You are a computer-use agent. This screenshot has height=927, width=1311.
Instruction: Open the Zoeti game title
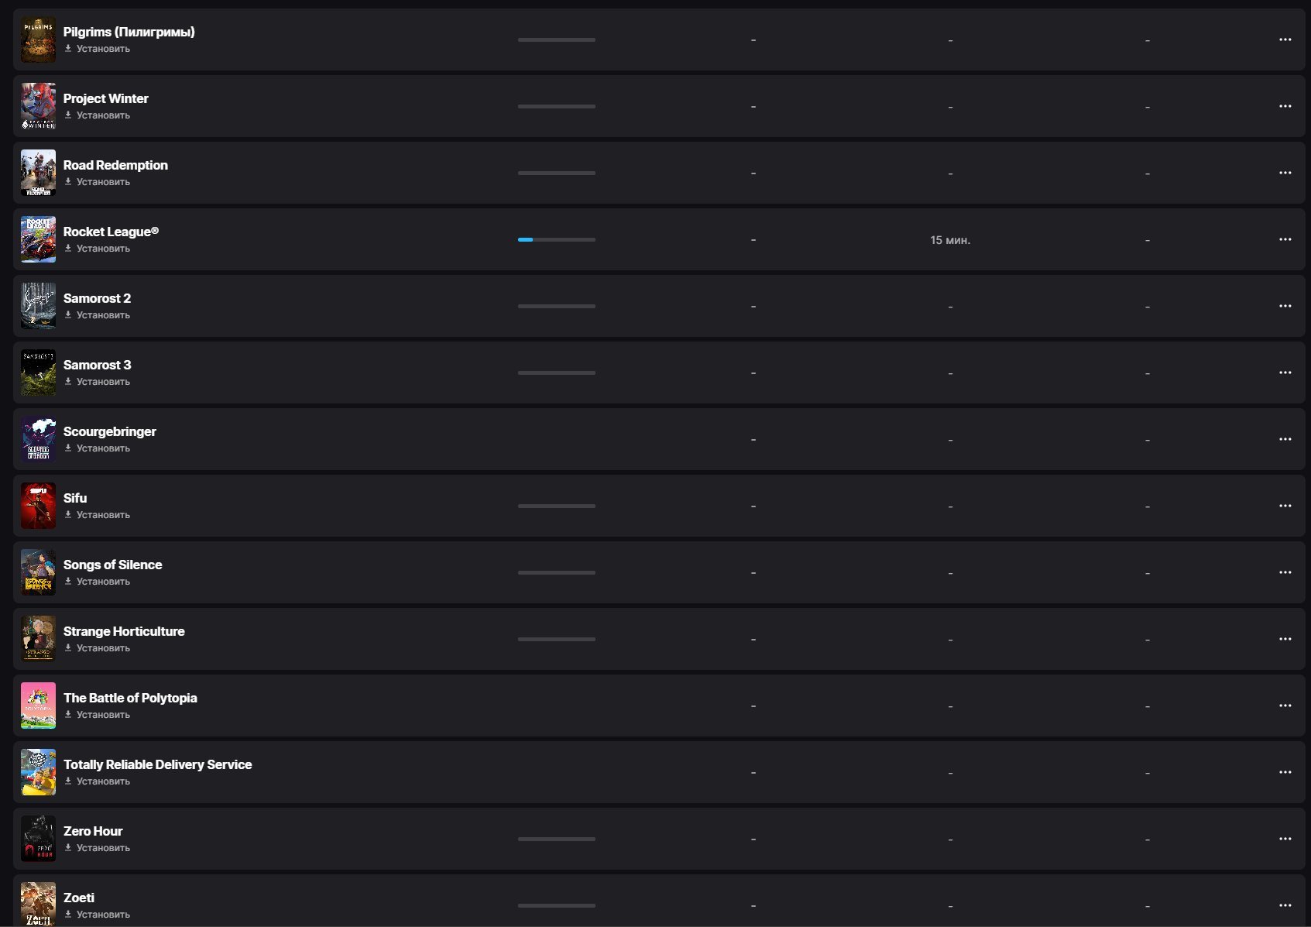pyautogui.click(x=79, y=898)
